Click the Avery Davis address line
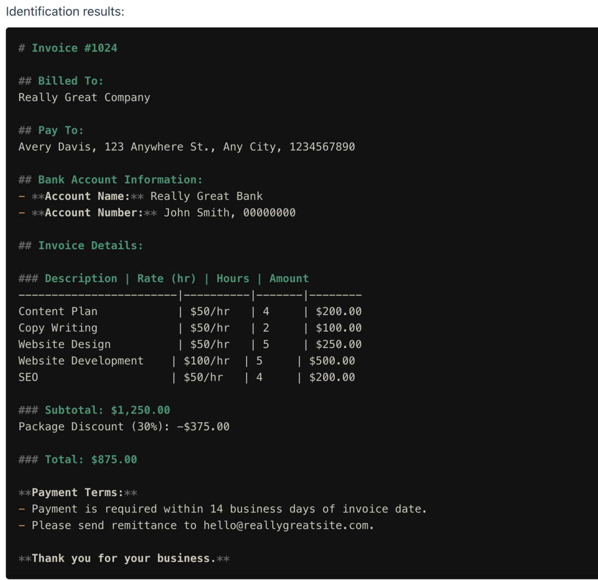Screen dimensions: 598x580 186,147
